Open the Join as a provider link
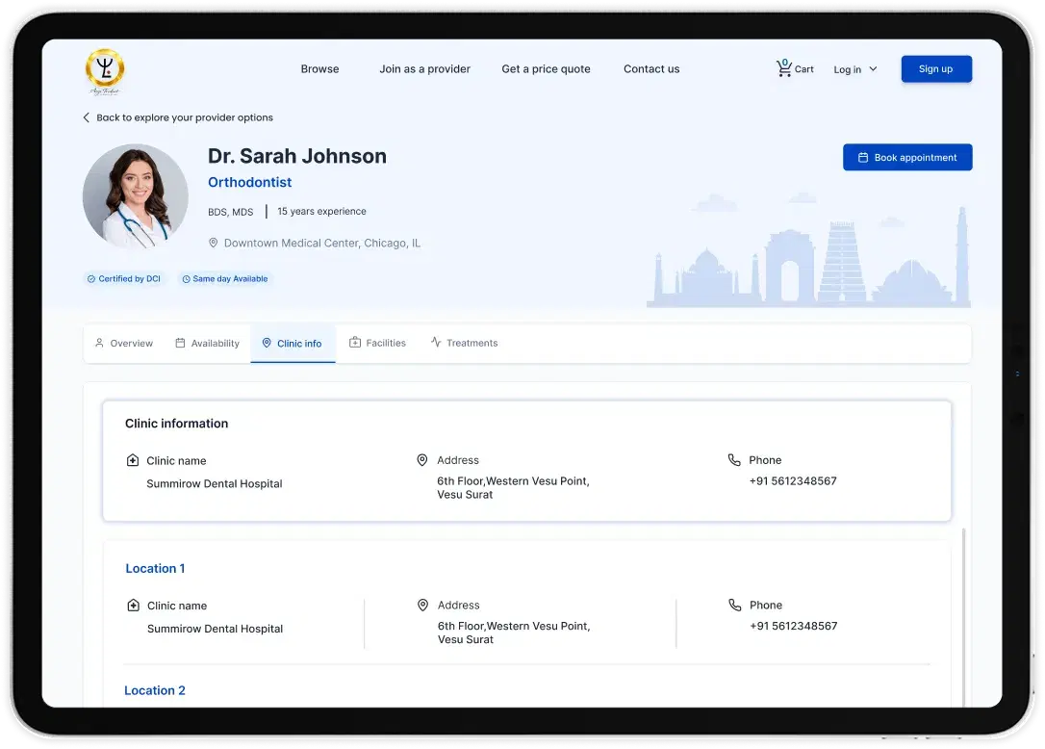This screenshot has height=749, width=1045. point(424,68)
